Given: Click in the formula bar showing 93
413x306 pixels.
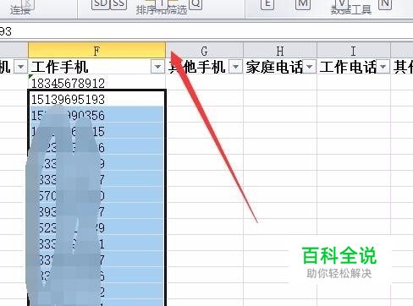Looking at the screenshot, I should tap(206, 31).
